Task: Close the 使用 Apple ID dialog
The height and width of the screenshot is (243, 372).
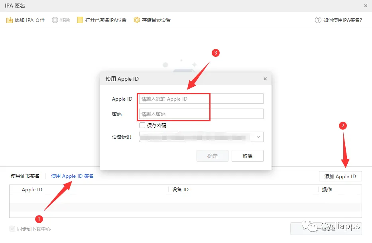Action: click(x=265, y=79)
